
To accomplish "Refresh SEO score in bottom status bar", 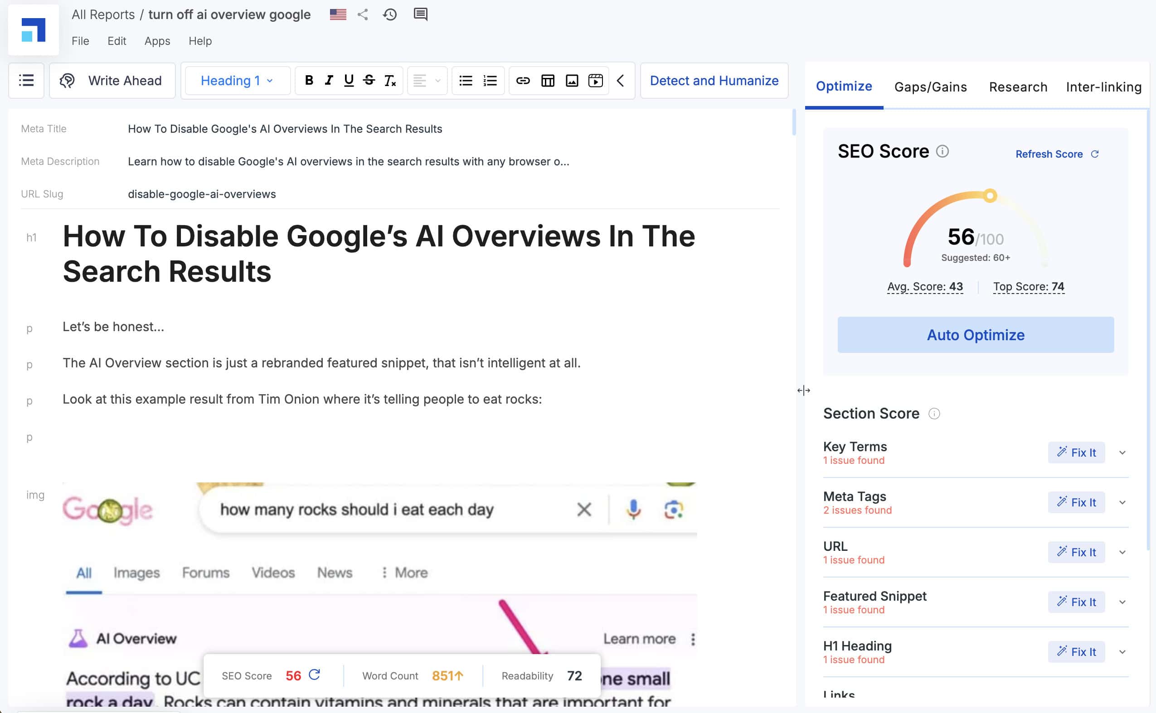I will click(x=314, y=675).
